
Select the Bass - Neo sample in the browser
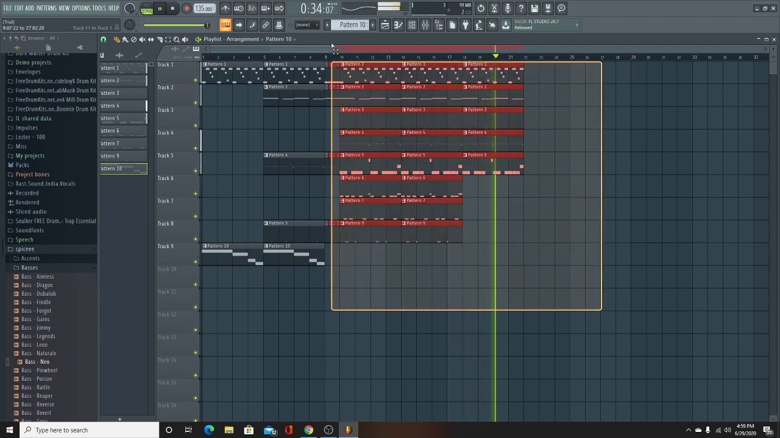pyautogui.click(x=37, y=362)
